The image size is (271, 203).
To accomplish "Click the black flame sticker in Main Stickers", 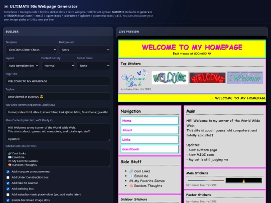I will (243, 180).
